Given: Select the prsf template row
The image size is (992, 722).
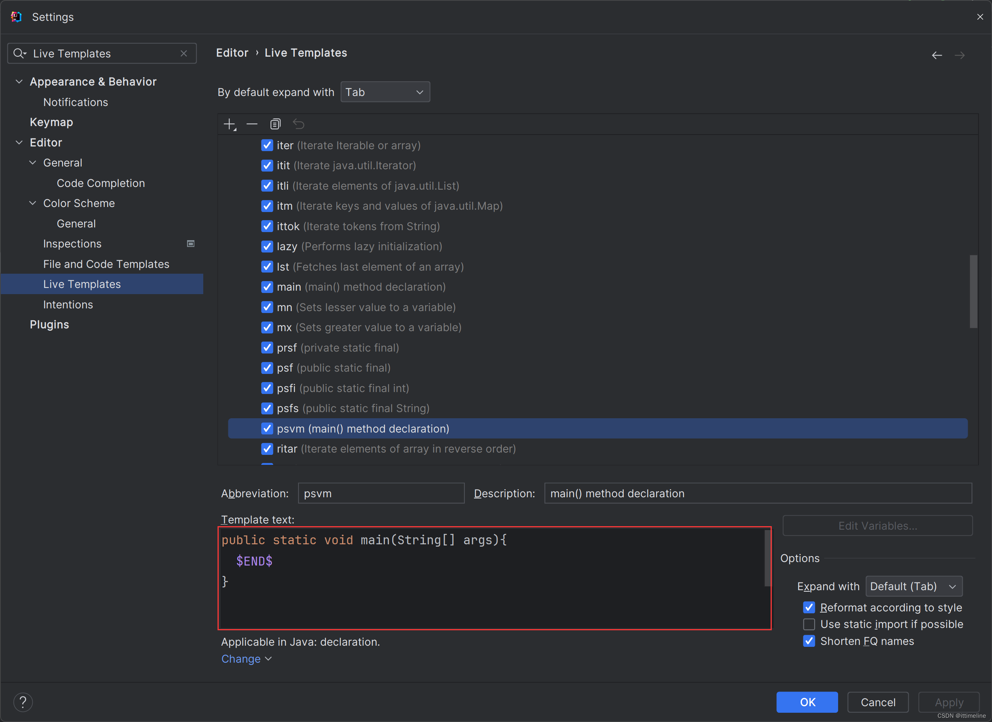Looking at the screenshot, I should click(x=597, y=348).
